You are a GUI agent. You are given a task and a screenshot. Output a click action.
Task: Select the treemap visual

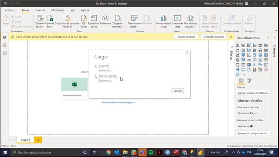(x=266, y=55)
